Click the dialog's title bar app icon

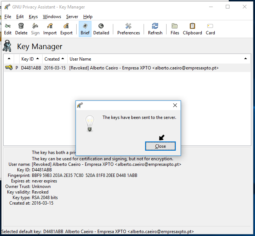[x=80, y=105]
